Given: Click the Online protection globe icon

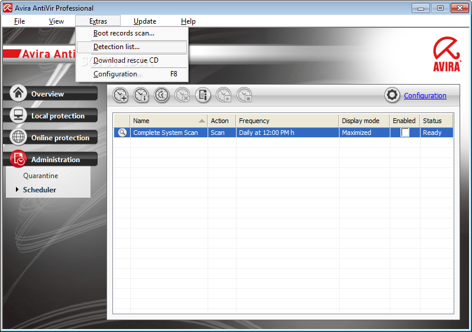Looking at the screenshot, I should (18, 137).
